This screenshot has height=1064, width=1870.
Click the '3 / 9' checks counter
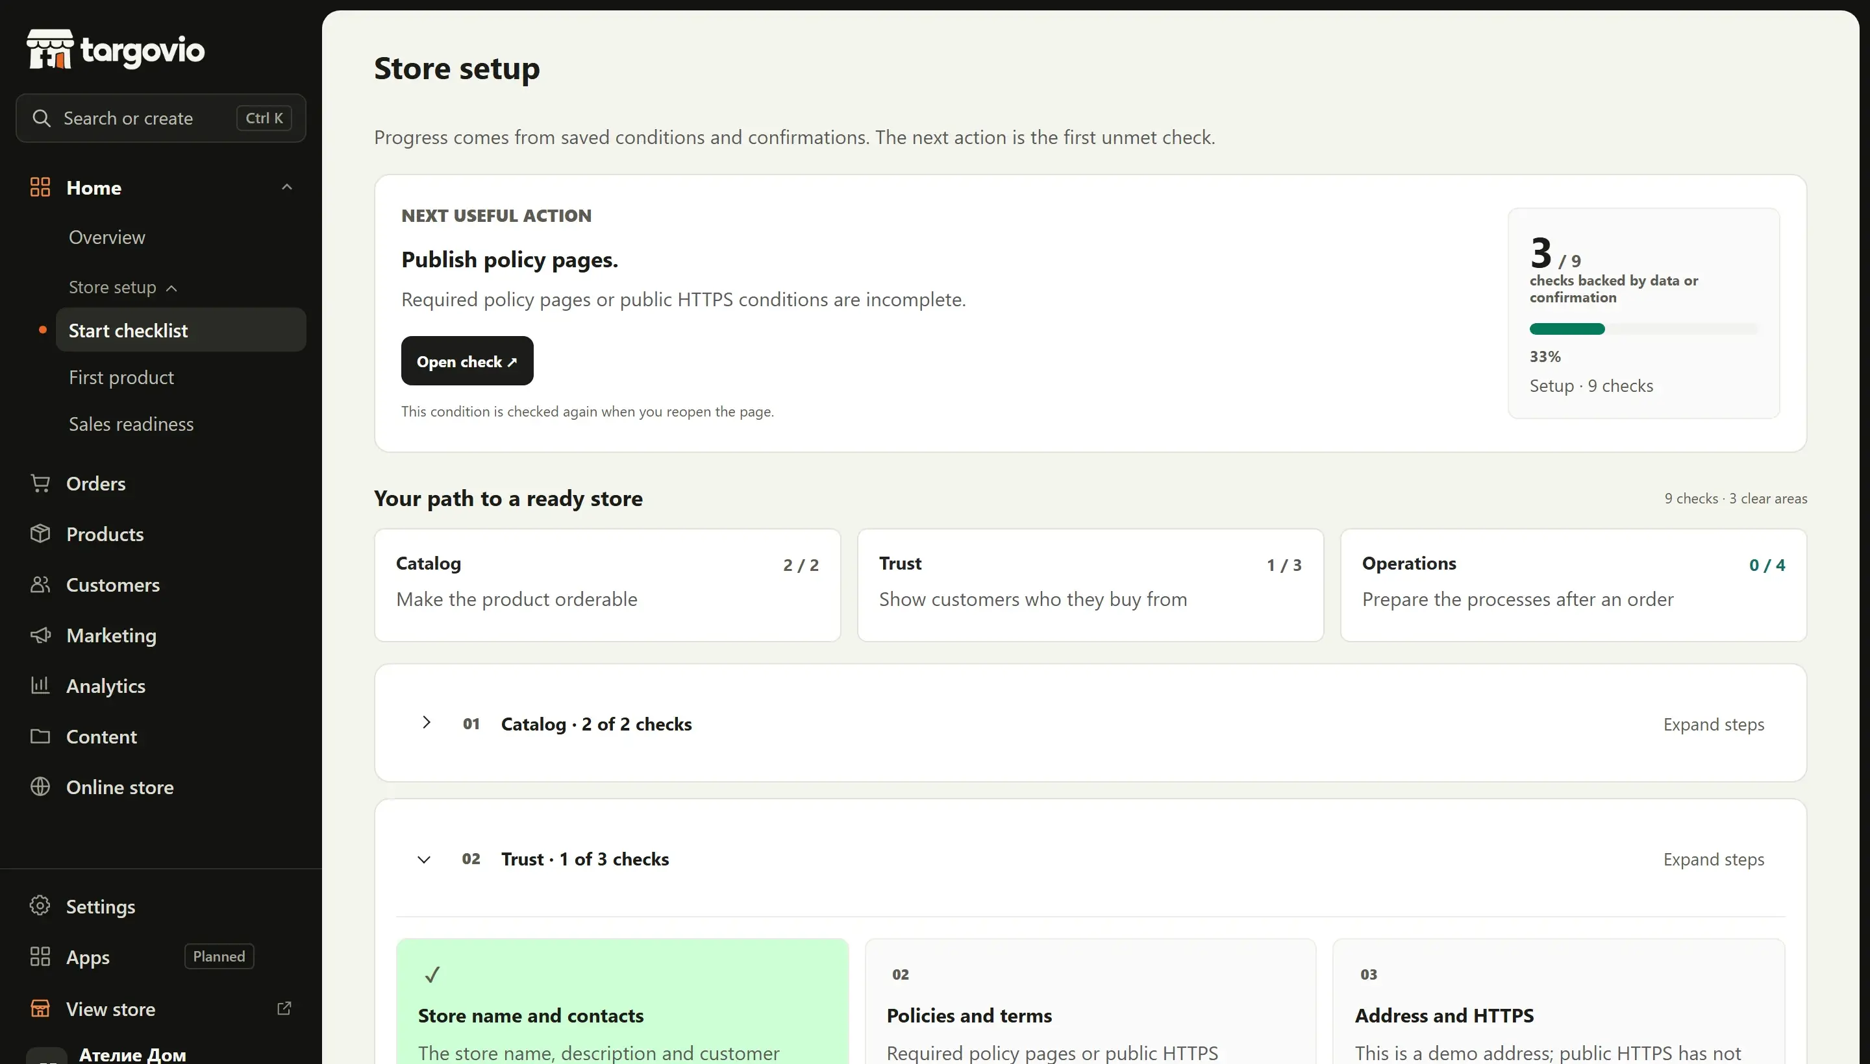pos(1556,254)
